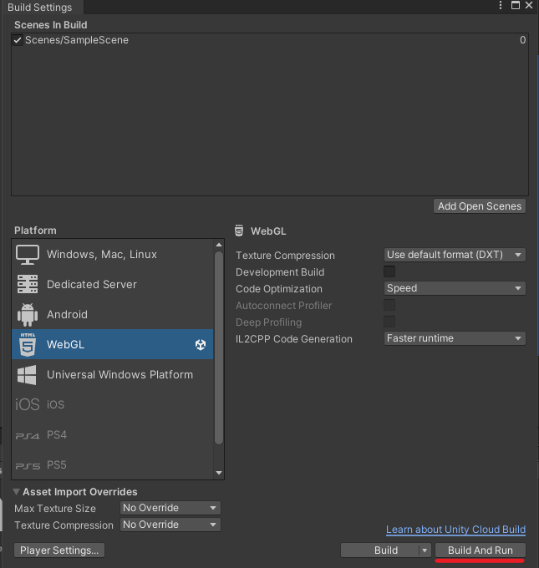Click the Code Optimization label

pos(279,289)
